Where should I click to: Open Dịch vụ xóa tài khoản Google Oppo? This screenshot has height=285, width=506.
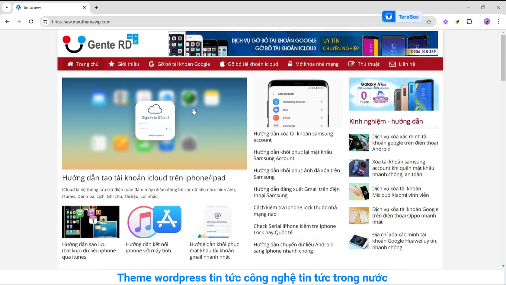pos(405,216)
